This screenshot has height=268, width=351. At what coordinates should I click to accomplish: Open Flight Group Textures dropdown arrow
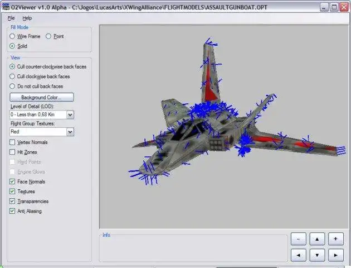[x=70, y=132]
